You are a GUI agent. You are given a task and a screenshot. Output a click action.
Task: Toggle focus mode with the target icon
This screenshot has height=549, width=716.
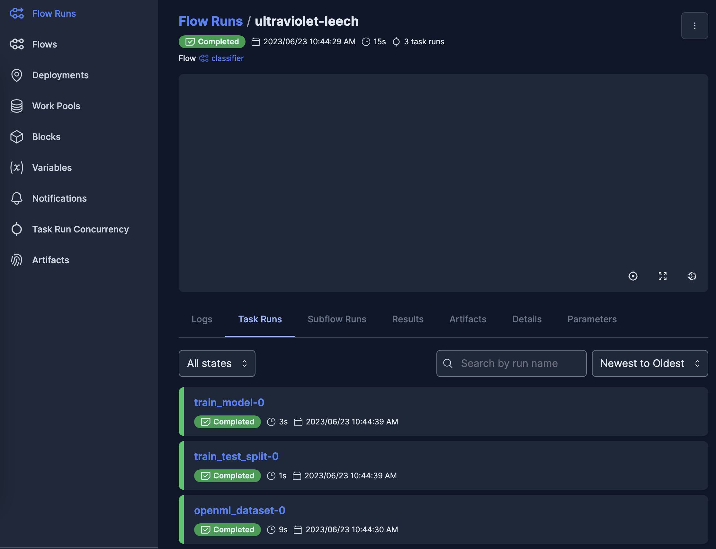(633, 276)
